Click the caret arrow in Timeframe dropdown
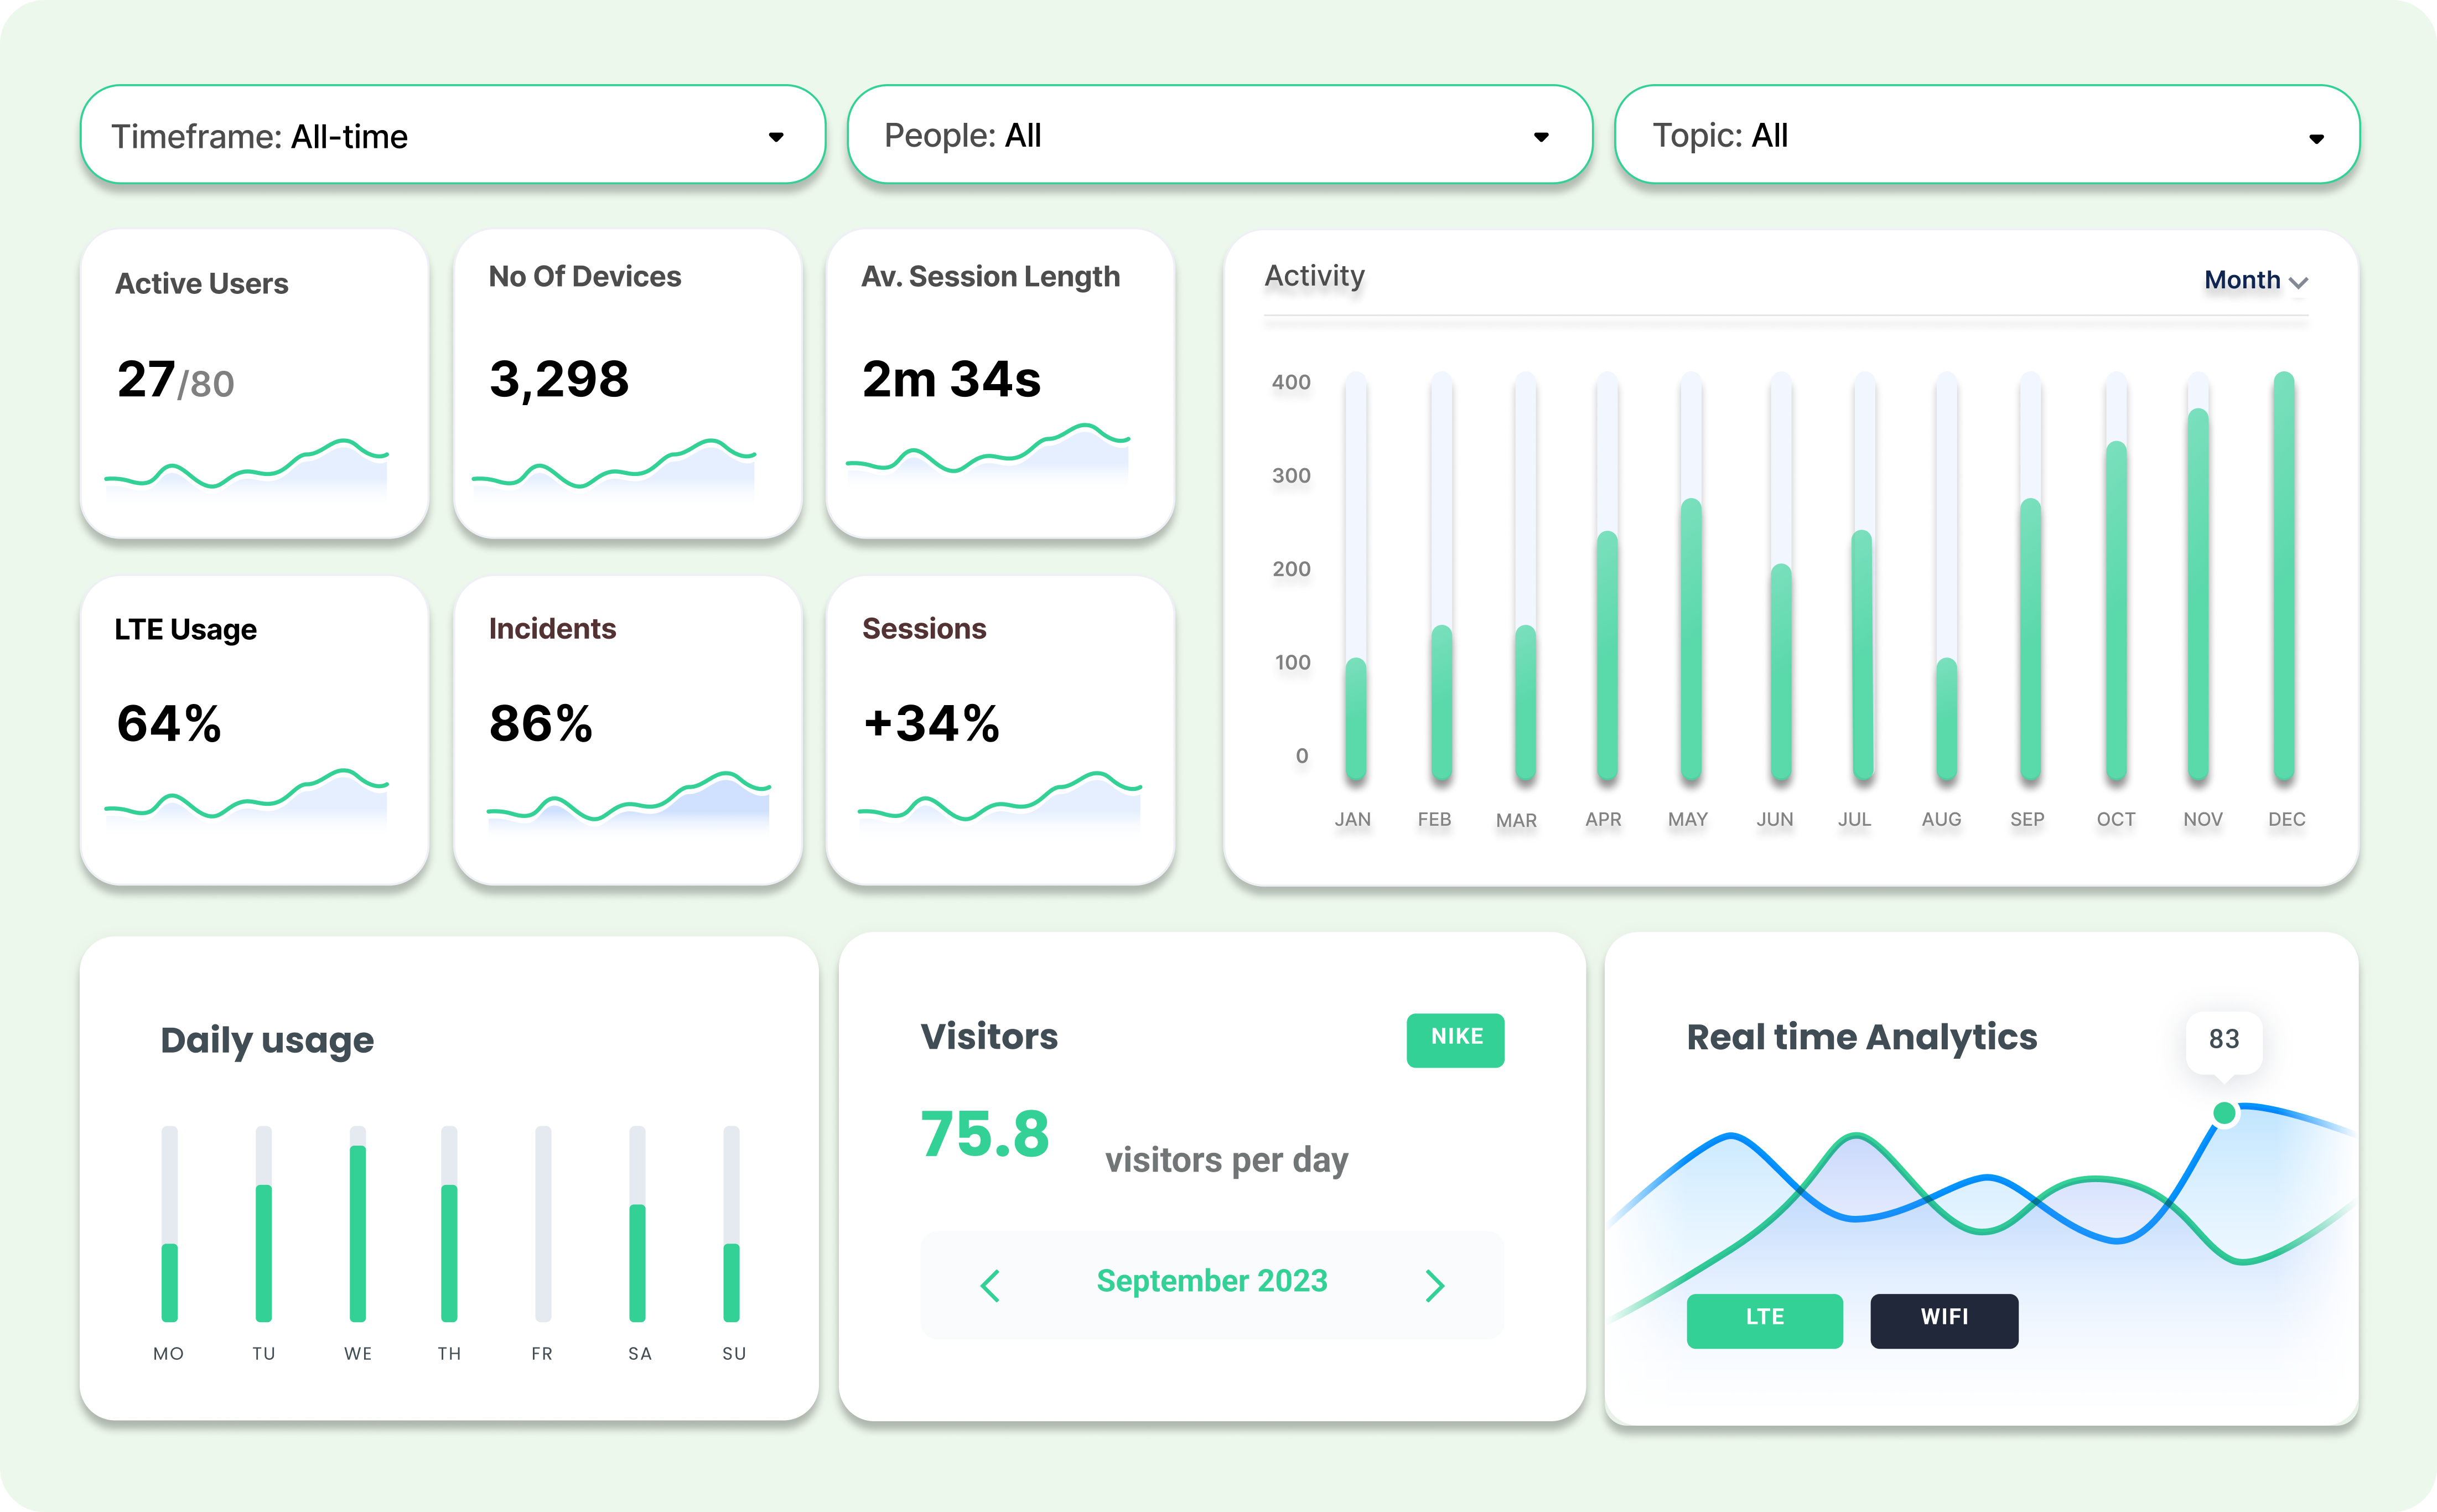Image resolution: width=2437 pixels, height=1512 pixels. (x=776, y=137)
